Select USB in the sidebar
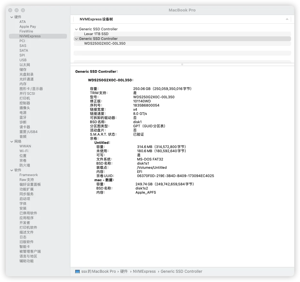Screen dimensions: 300x282 23,60
